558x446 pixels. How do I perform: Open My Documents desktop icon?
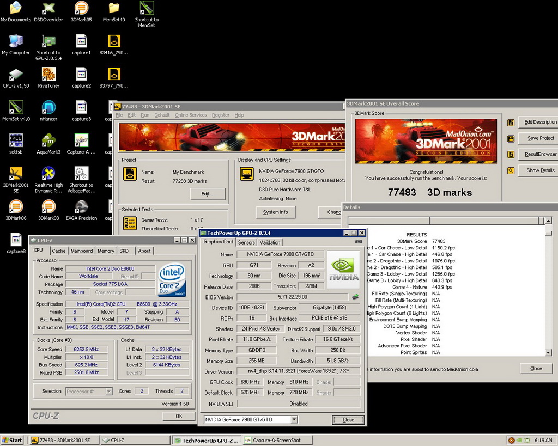(x=16, y=11)
